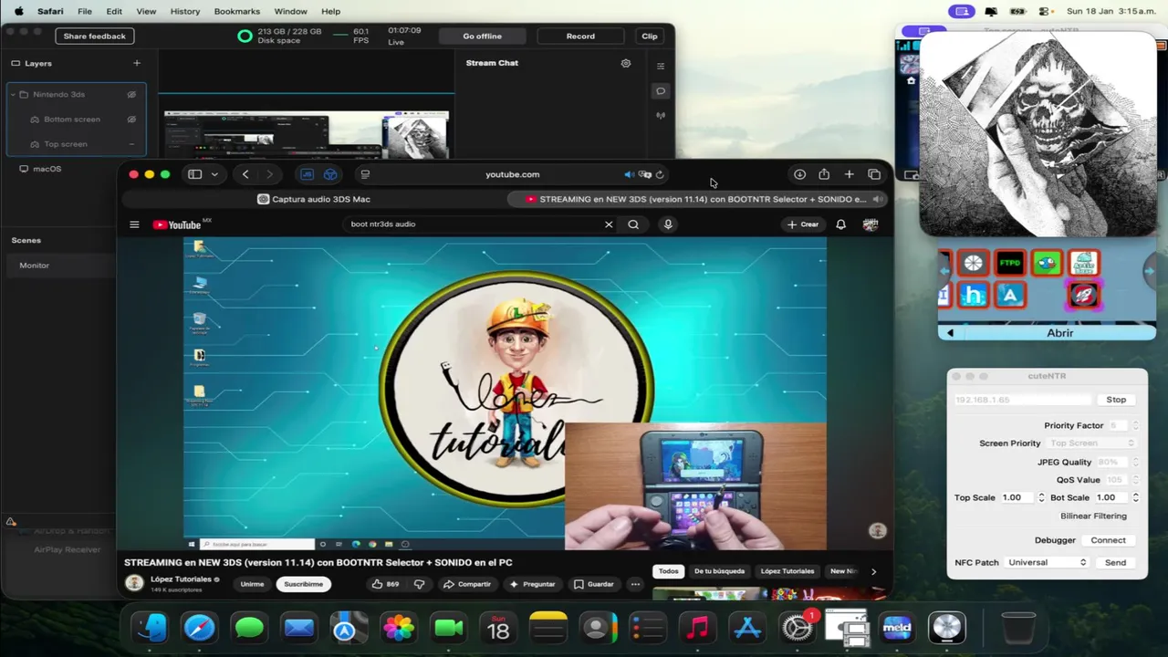The height and width of the screenshot is (657, 1168).
Task: Switch to the STREAMING en NEW 3DS tab
Action: (x=696, y=199)
